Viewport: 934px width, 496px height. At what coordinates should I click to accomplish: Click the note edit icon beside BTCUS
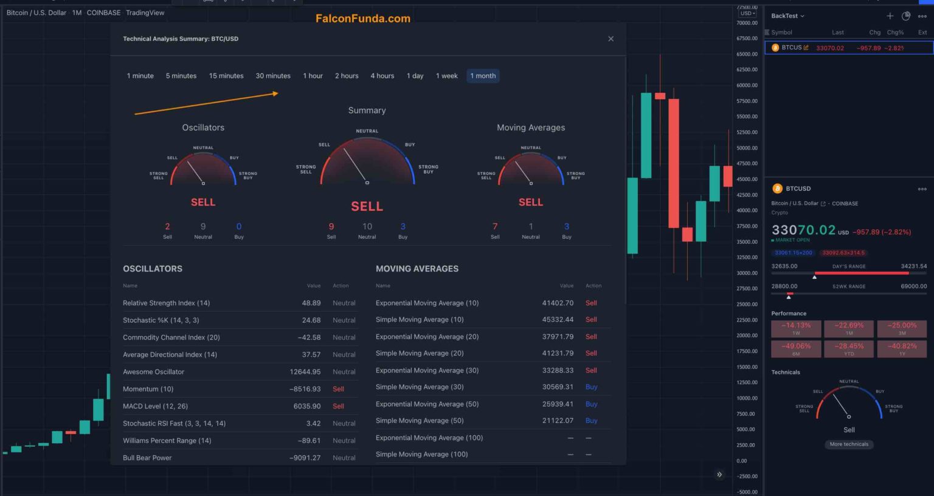coord(806,47)
